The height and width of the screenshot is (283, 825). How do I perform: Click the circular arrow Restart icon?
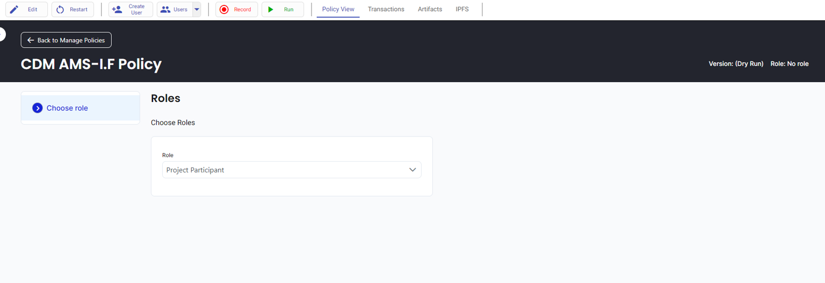point(60,9)
